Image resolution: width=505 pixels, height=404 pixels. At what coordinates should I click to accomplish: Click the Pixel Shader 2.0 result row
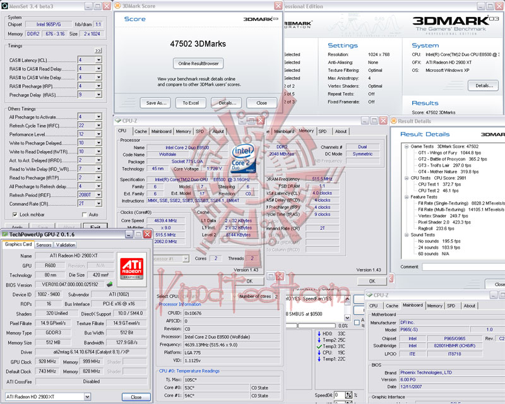pos(444,222)
